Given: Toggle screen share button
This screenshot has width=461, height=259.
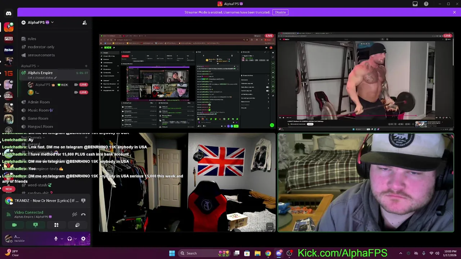Looking at the screenshot, I should [35, 225].
